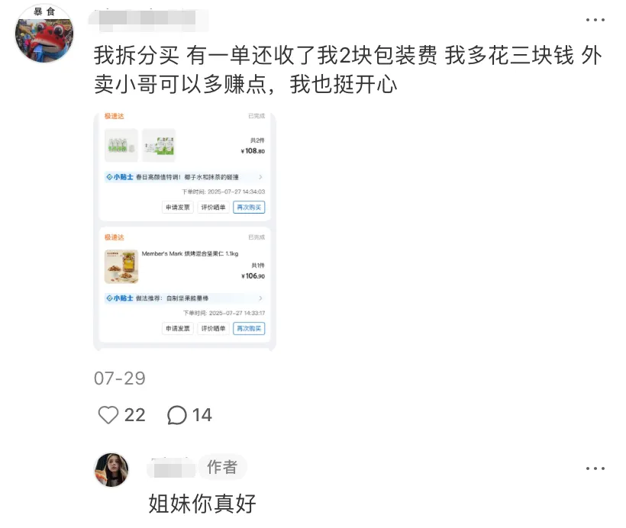
Task: Expand the 小贴士 自制坚果能量棒 tip chevron
Action: click(260, 298)
